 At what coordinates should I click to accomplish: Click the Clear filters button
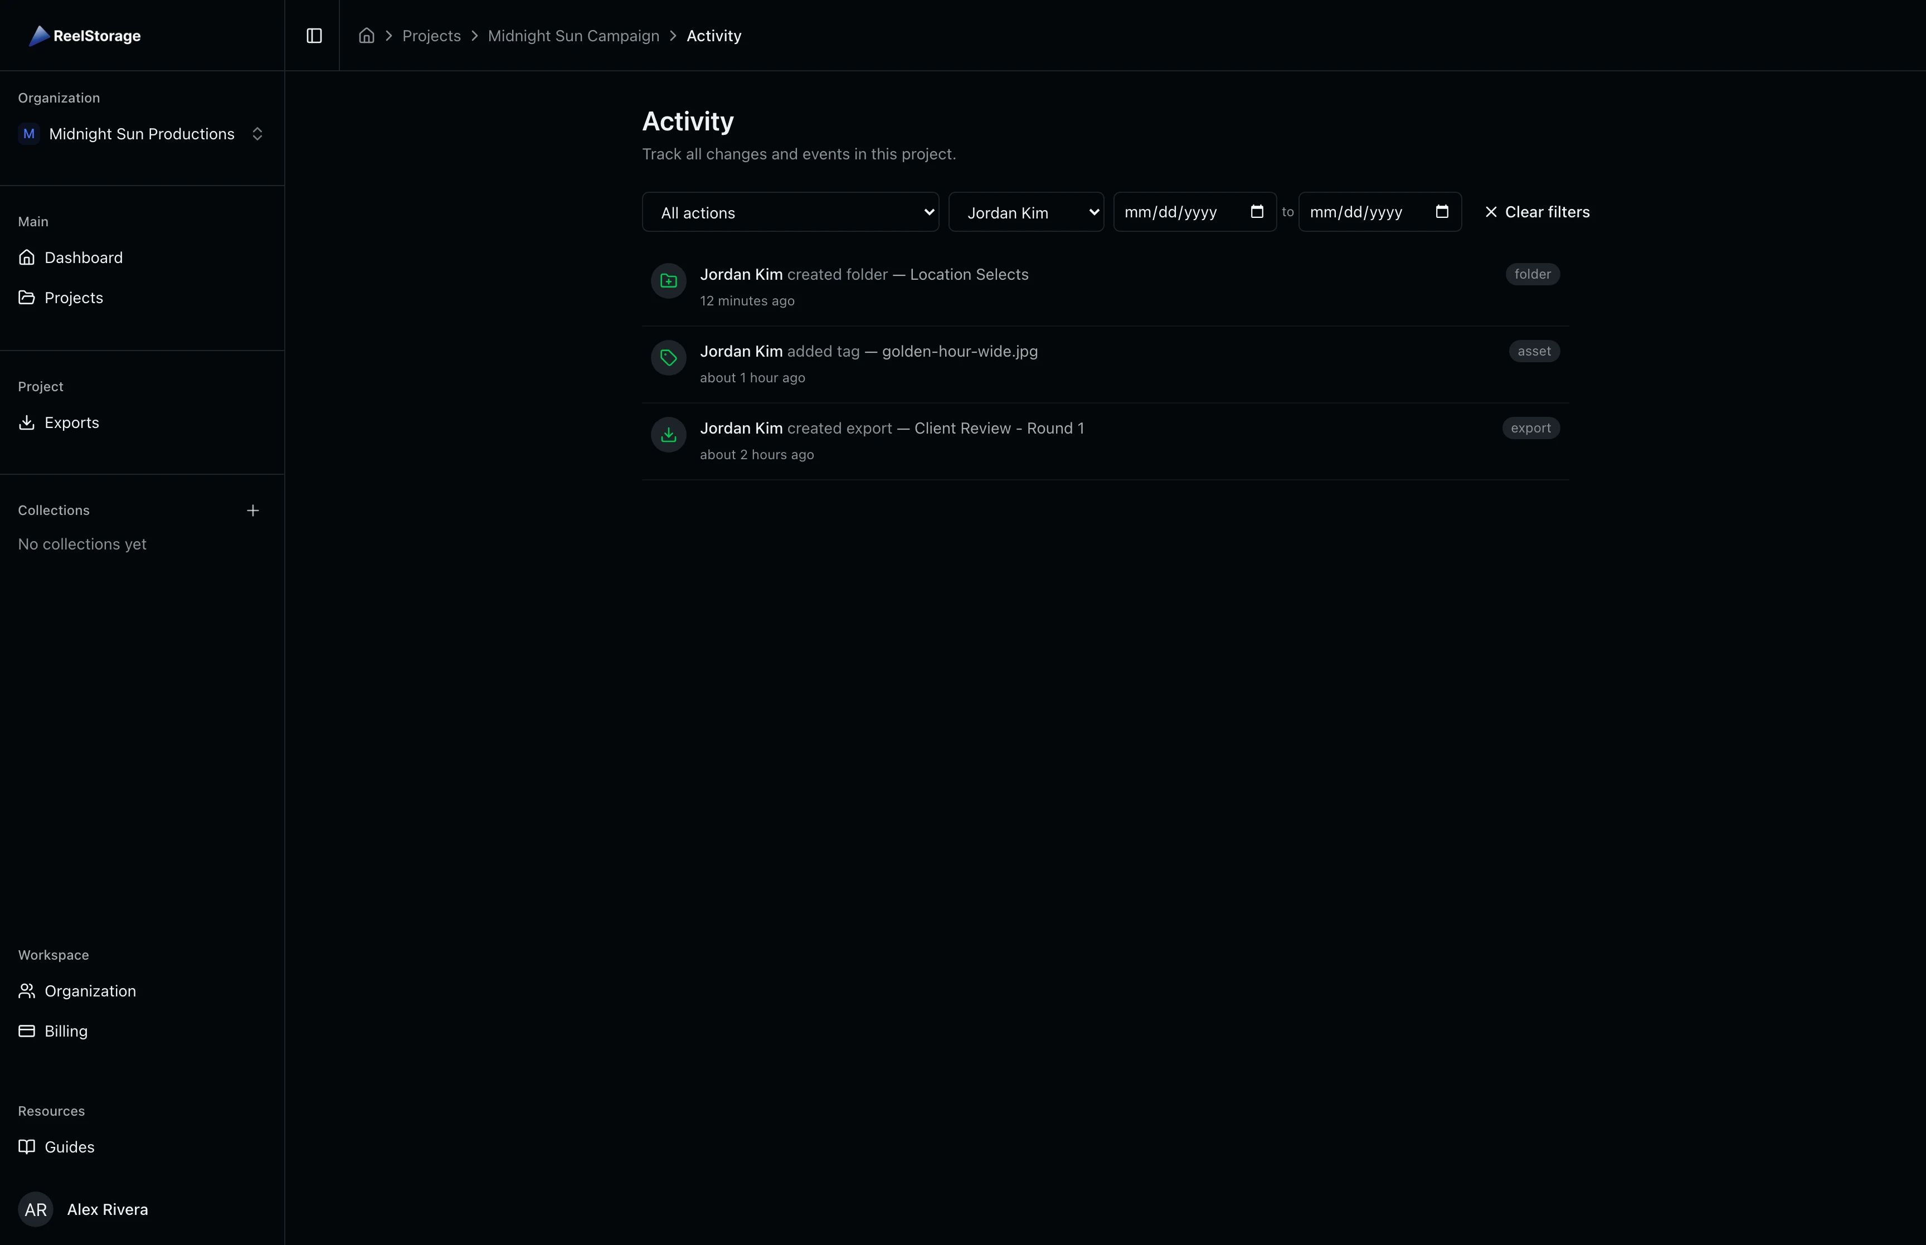tap(1537, 211)
